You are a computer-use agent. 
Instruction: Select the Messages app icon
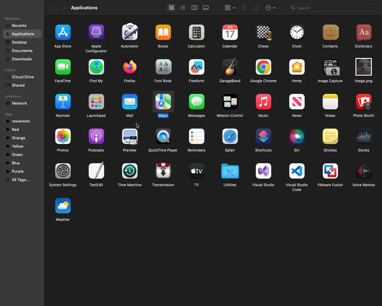point(196,102)
